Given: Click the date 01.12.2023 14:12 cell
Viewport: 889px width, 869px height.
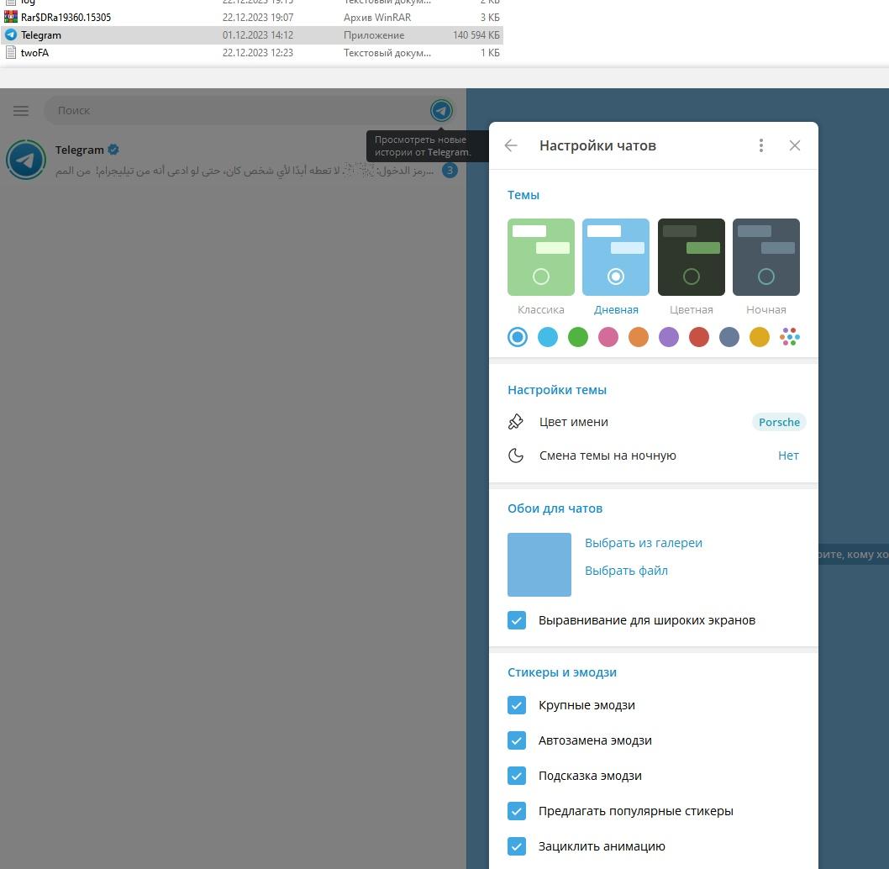Looking at the screenshot, I should coord(257,35).
